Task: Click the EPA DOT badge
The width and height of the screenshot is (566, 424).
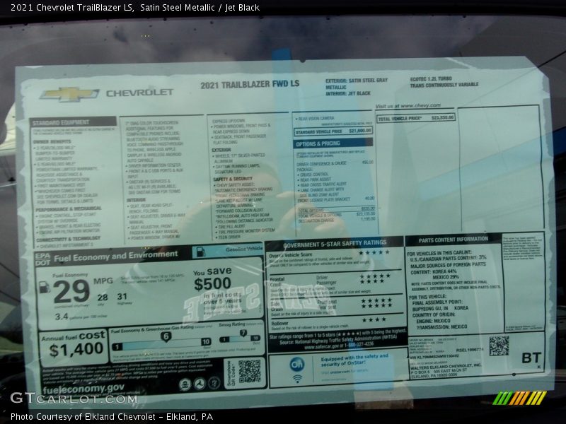Action: 43,258
